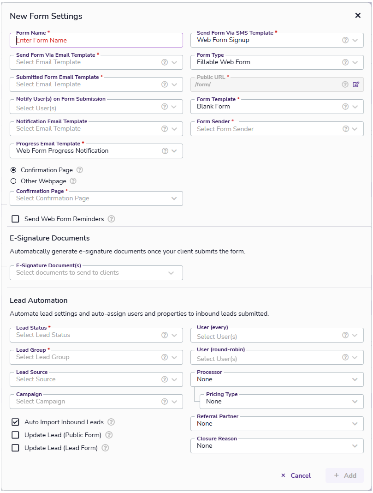Click help icon next to Send Web Form Reminders
The height and width of the screenshot is (493, 373).
[111, 219]
